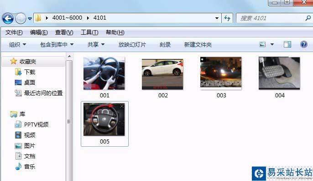
Task: Click the 下载 folder icon
Action: 18,72
